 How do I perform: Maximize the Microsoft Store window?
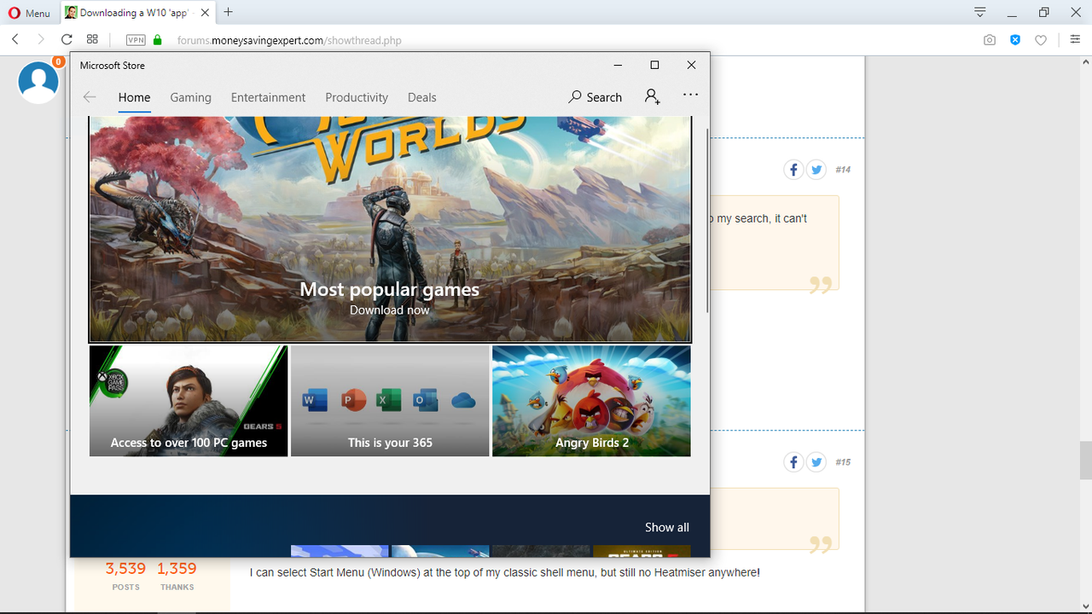point(654,65)
